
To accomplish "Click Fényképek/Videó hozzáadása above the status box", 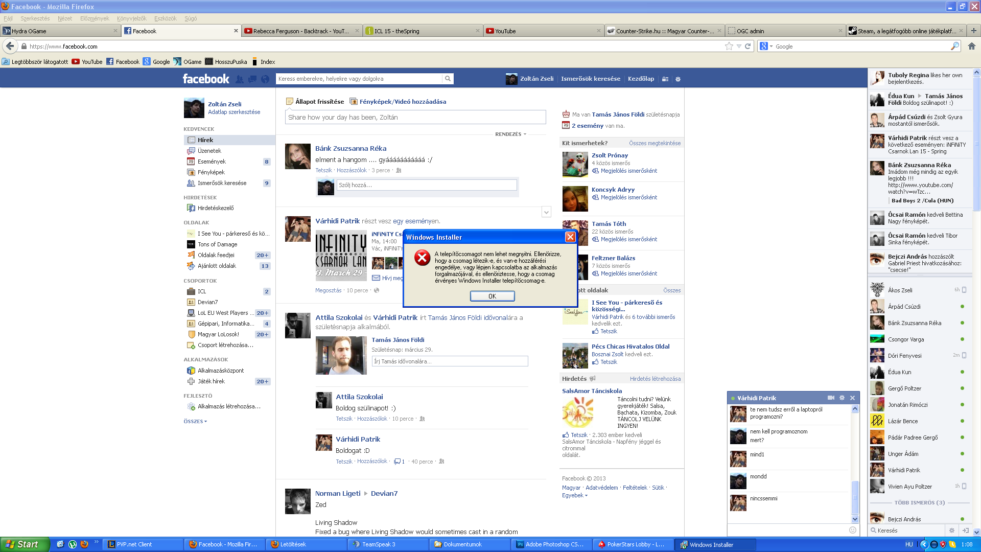I will coord(398,102).
